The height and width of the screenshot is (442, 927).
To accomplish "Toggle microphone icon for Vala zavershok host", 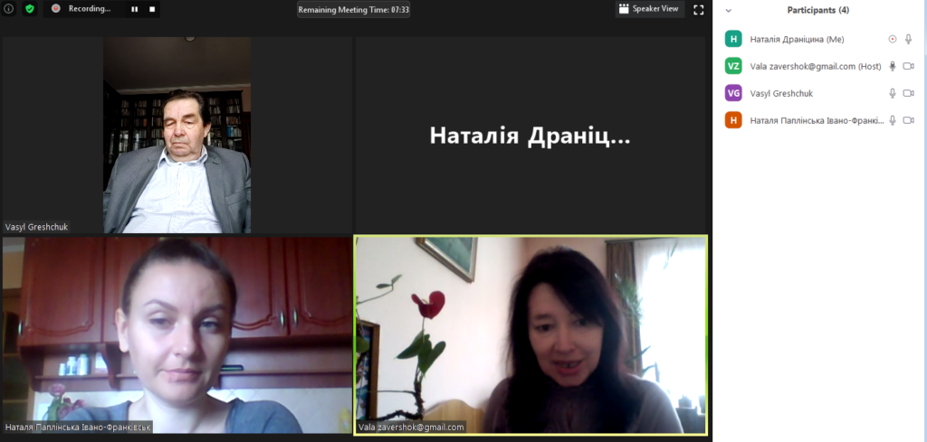I will pos(893,66).
